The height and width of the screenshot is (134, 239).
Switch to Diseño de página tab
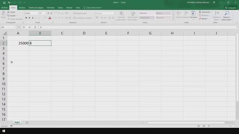point(36,7)
